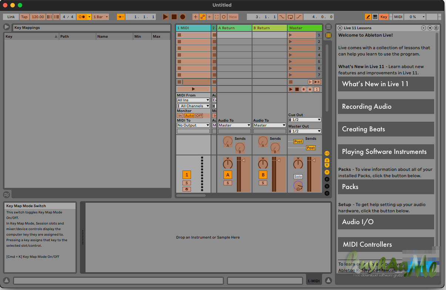This screenshot has height=290, width=446.
Task: Open A Return Audio To dropdown
Action: (x=234, y=125)
